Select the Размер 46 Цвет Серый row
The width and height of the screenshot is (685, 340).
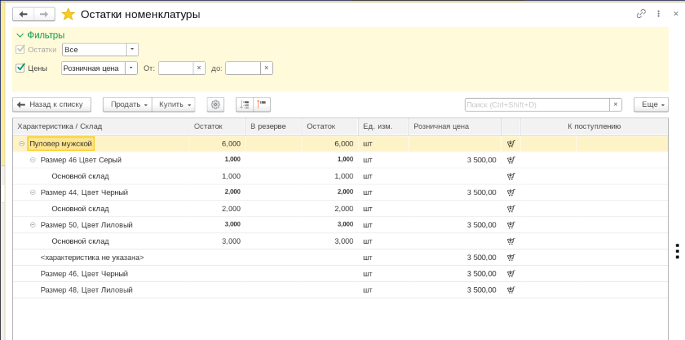coord(340,160)
